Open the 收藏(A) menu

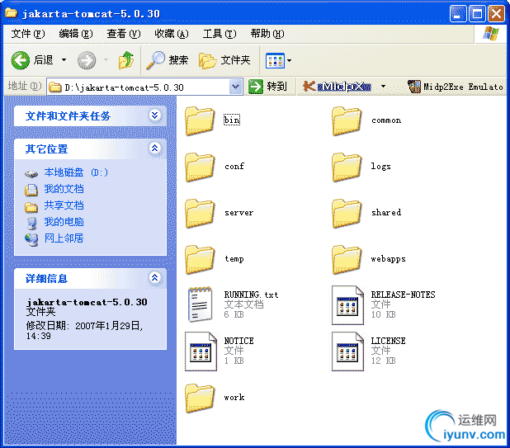[171, 34]
